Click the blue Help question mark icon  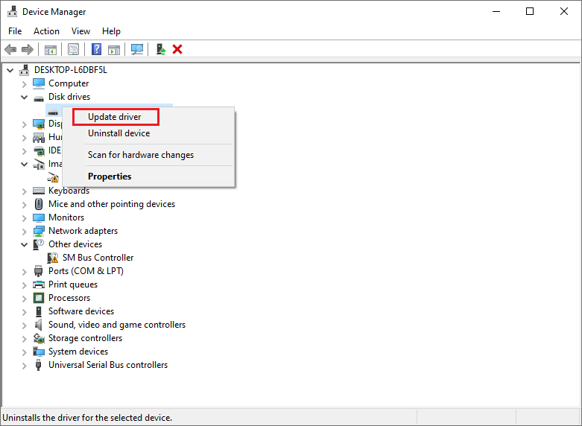97,49
